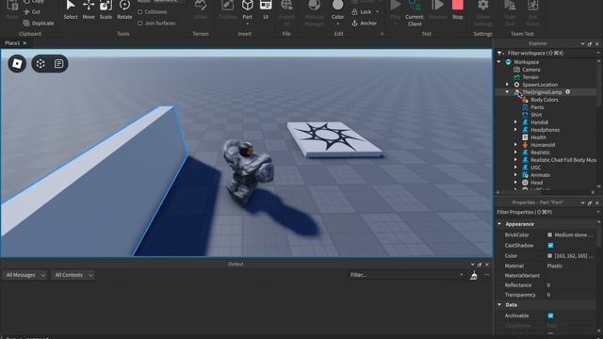Screen dimensions: 603x339
Task: Select Terrain in the Explorer
Action: pos(530,77)
